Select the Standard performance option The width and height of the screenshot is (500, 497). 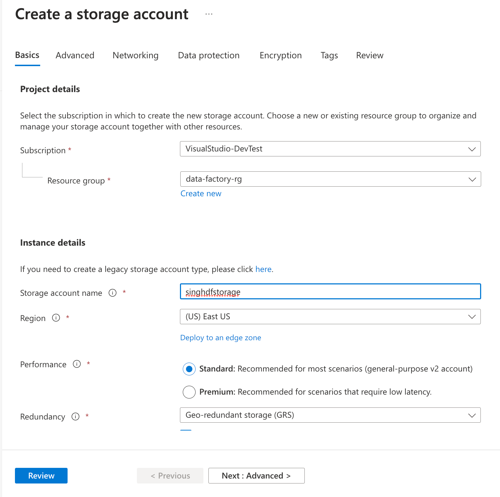click(189, 369)
